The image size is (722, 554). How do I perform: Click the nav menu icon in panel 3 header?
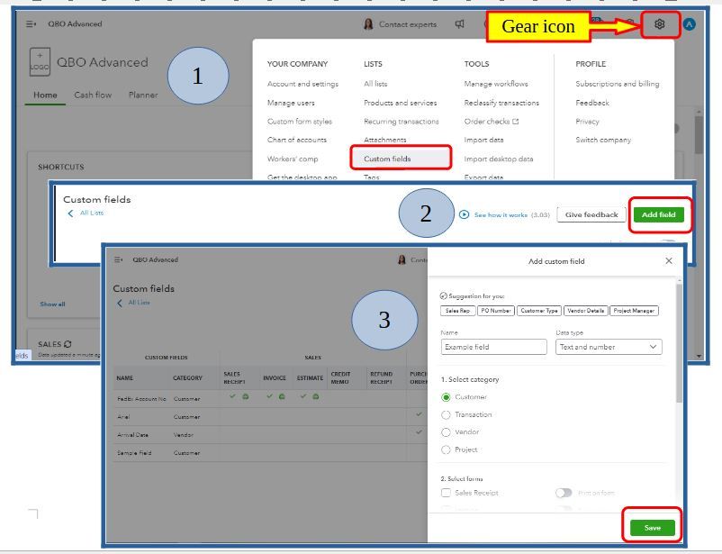click(118, 259)
